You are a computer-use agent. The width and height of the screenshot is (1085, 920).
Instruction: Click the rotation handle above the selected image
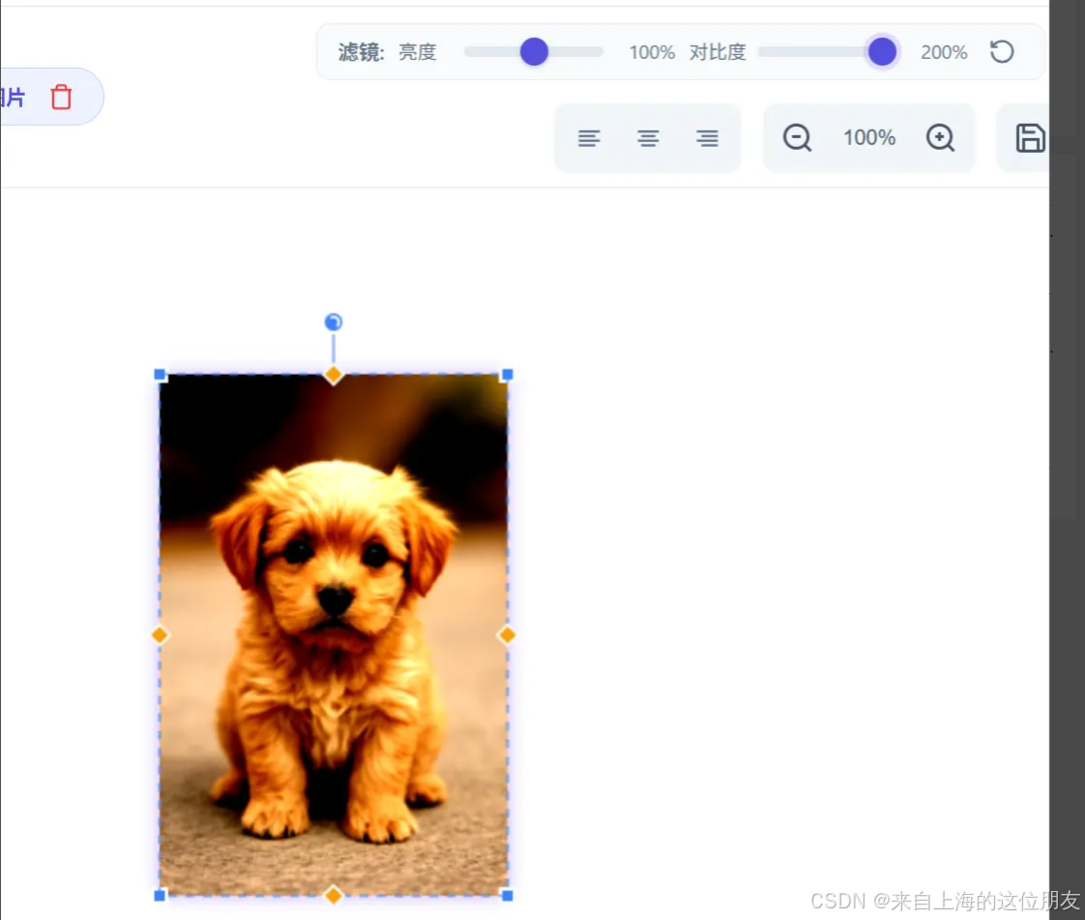coord(333,322)
